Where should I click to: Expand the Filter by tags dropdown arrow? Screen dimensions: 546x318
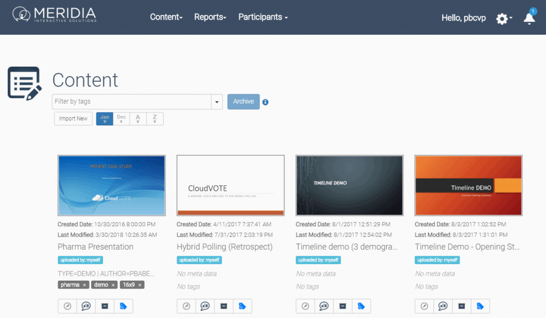tap(217, 102)
